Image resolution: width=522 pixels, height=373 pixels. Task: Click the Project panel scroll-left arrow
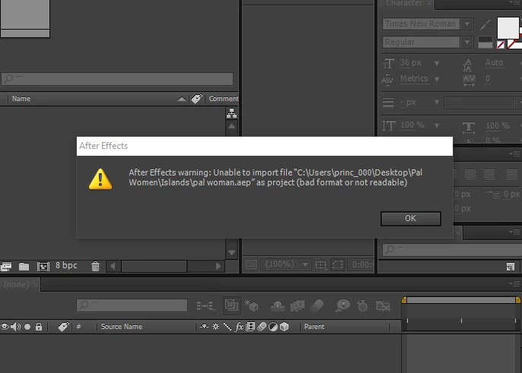(x=113, y=266)
